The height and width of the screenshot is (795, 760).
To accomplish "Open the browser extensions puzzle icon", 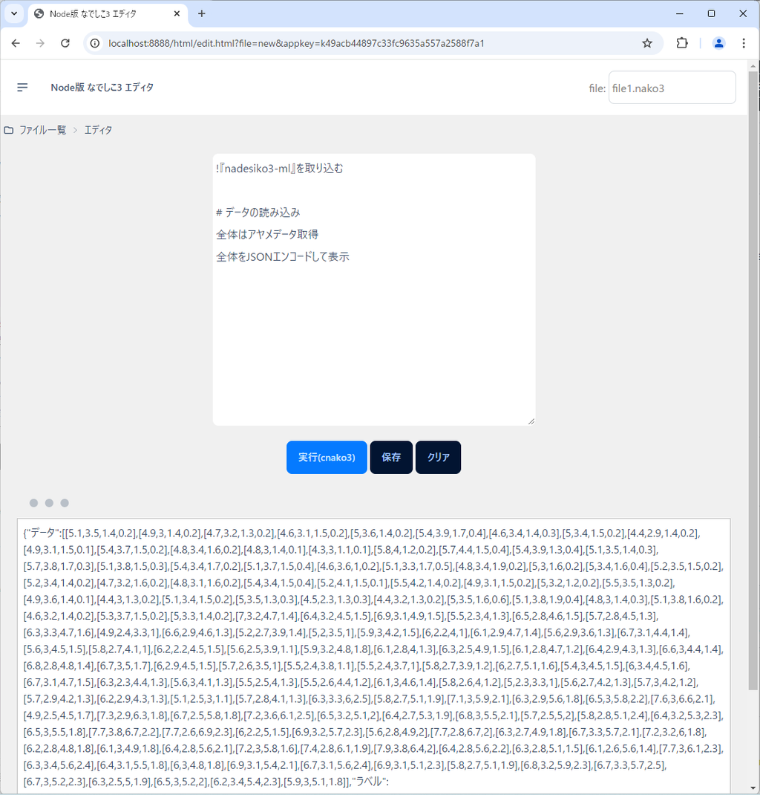I will 682,43.
